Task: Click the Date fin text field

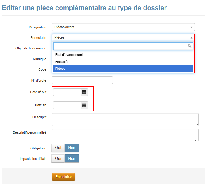Action: pyautogui.click(x=67, y=105)
